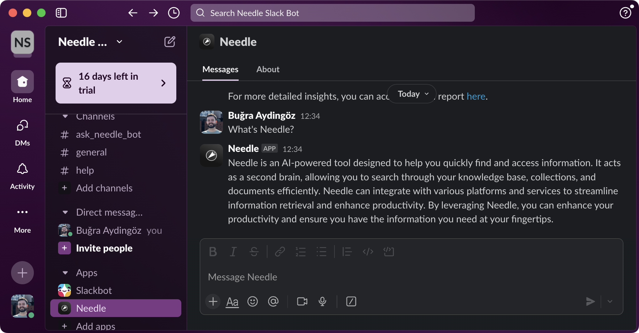Click Buğra Aydingöz name in message
The width and height of the screenshot is (639, 333).
coord(262,116)
